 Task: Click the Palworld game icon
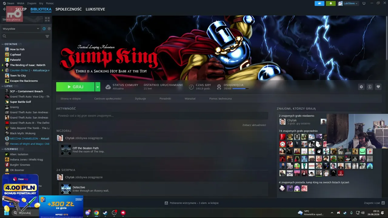7,60
